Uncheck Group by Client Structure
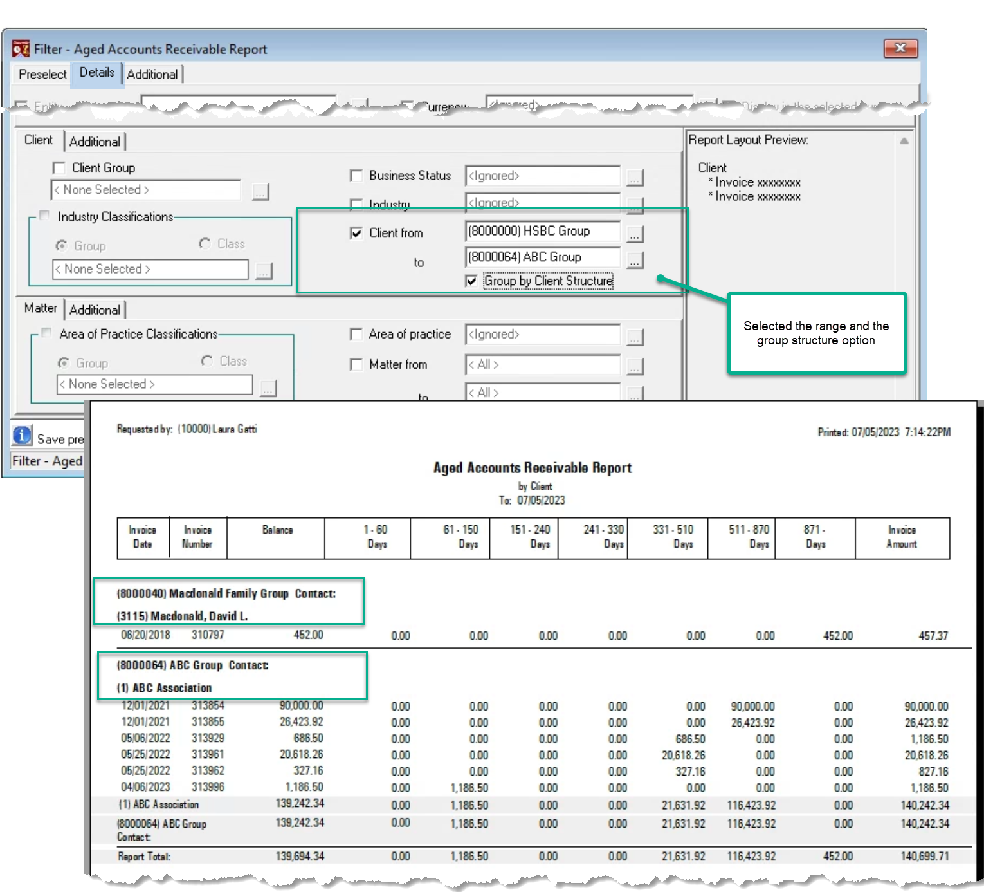Viewport: 984px width, 892px height. (471, 281)
